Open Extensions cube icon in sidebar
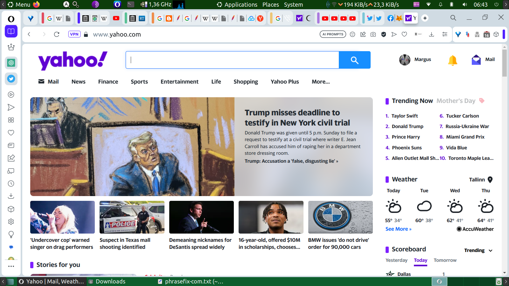This screenshot has width=509, height=286. coord(11,209)
